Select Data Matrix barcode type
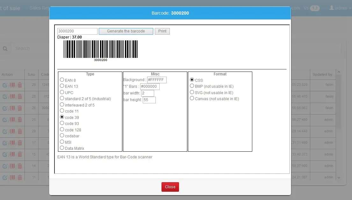Image resolution: width=352 pixels, height=200 pixels. tap(62, 148)
